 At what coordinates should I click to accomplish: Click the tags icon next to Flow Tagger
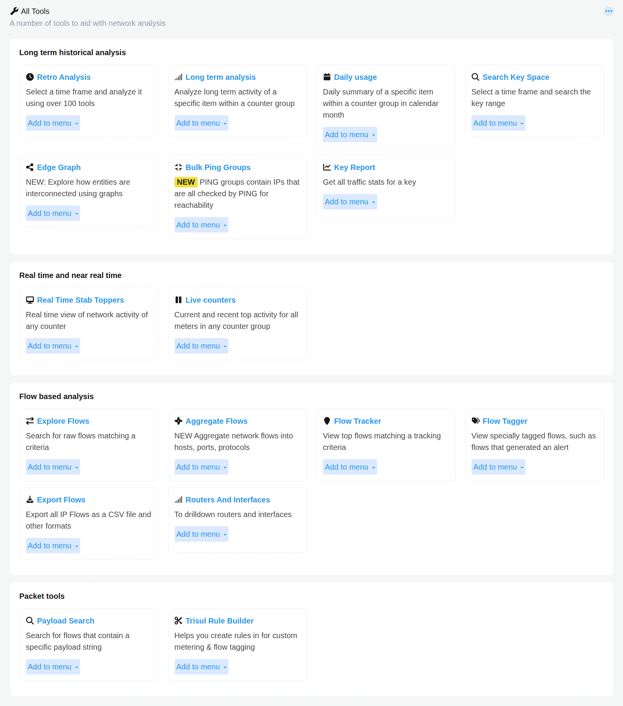pyautogui.click(x=475, y=421)
